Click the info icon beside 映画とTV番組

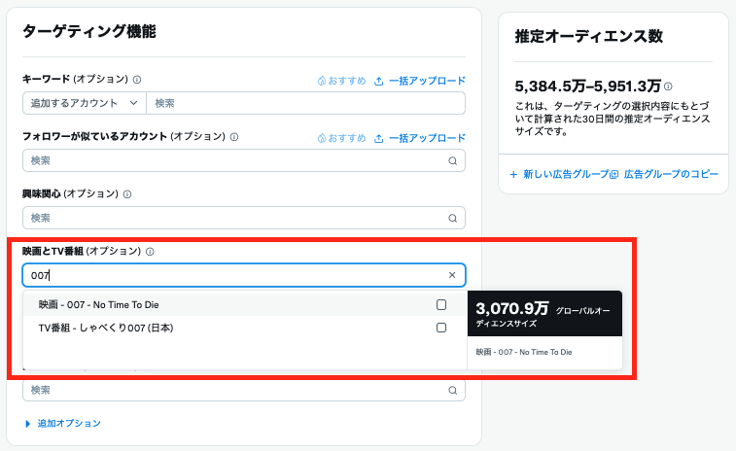(x=151, y=252)
